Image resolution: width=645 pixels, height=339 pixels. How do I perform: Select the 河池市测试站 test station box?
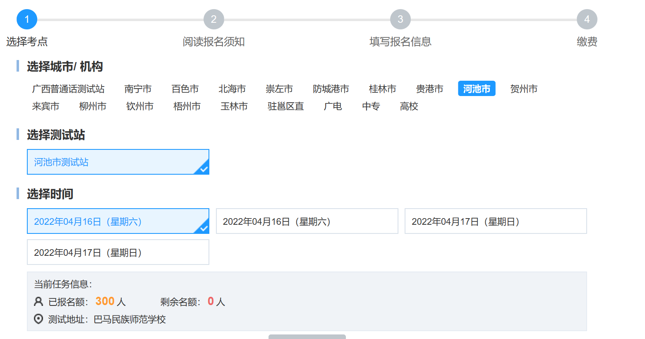tap(118, 162)
